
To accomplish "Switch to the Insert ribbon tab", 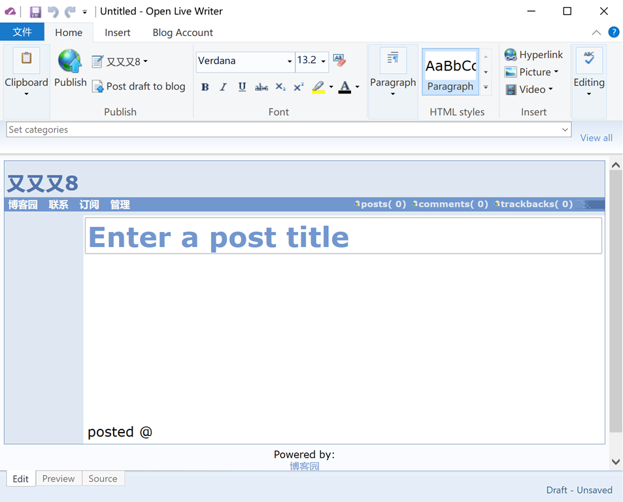I will (117, 33).
